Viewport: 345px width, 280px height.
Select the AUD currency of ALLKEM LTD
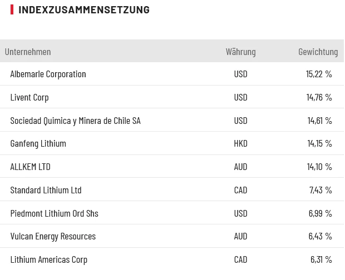tap(240, 167)
